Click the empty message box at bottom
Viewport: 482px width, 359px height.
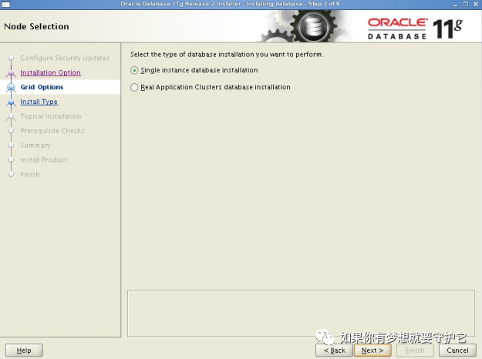tap(301, 314)
